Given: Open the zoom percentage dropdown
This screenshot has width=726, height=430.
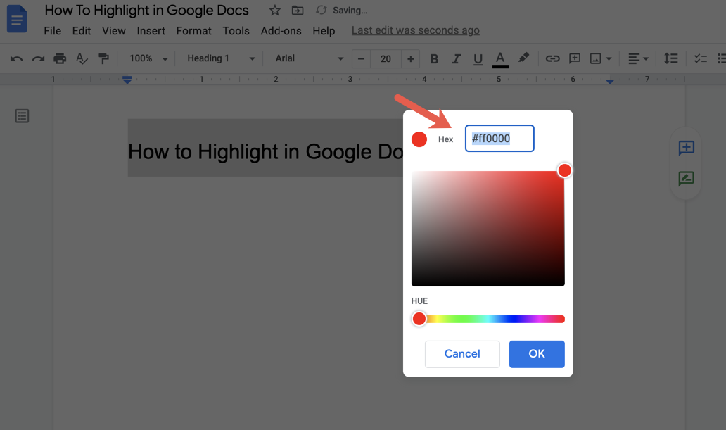Looking at the screenshot, I should coord(147,58).
